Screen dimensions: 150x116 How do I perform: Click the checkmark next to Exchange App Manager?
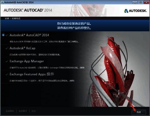tap(6, 61)
